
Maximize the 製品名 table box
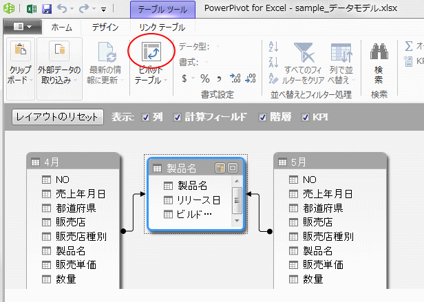(233, 168)
